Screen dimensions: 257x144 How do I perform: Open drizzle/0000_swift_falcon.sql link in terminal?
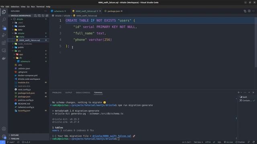[x=112, y=136]
